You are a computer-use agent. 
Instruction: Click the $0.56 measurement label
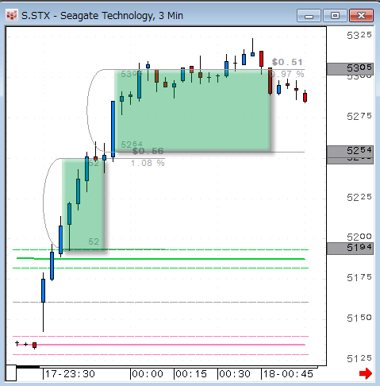(148, 151)
